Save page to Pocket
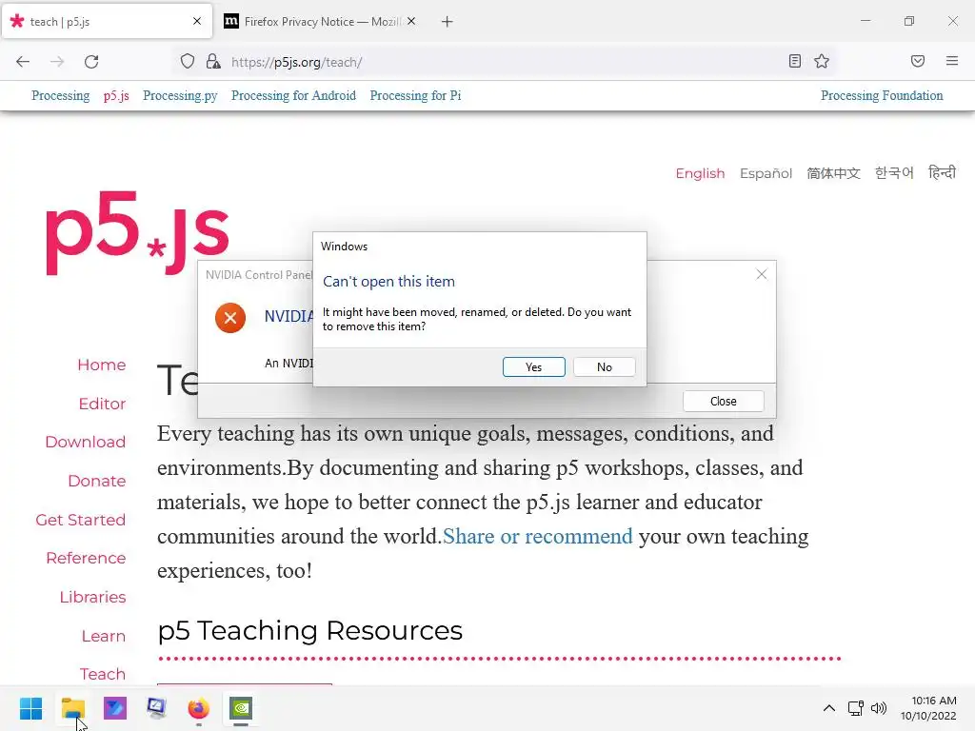The height and width of the screenshot is (731, 975). (x=918, y=61)
